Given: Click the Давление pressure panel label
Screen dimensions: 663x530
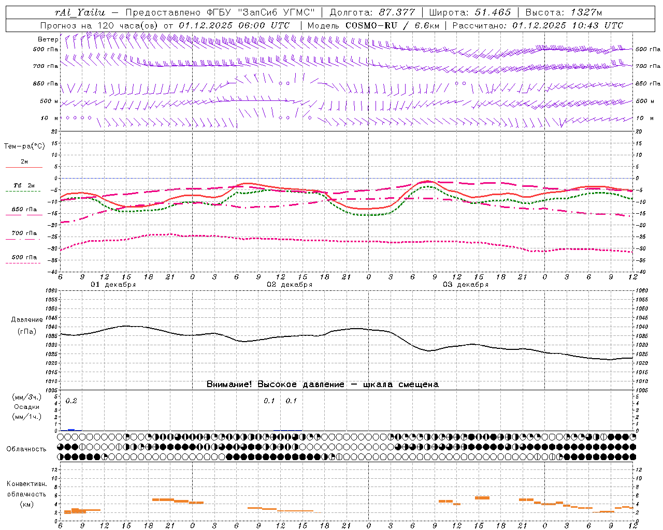Looking at the screenshot, I should (27, 320).
